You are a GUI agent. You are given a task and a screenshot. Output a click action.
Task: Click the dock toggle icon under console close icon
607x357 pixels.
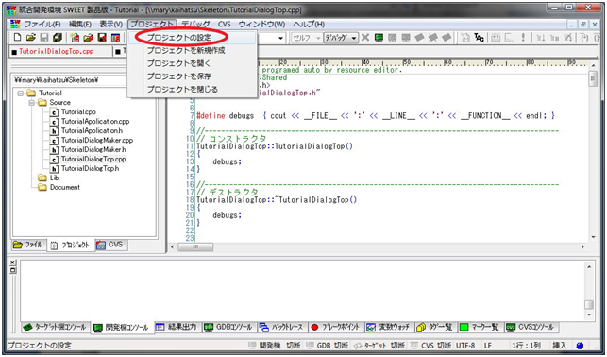pyautogui.click(x=13, y=270)
